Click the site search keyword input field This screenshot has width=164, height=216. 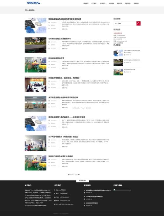[x=125, y=23]
